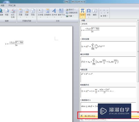Click the Equation π (公式) icon

click(83, 11)
